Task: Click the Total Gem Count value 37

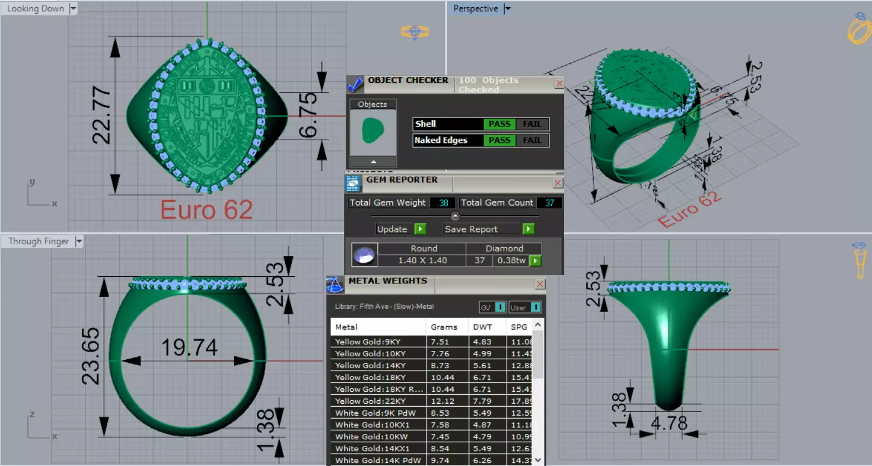Action: point(549,203)
